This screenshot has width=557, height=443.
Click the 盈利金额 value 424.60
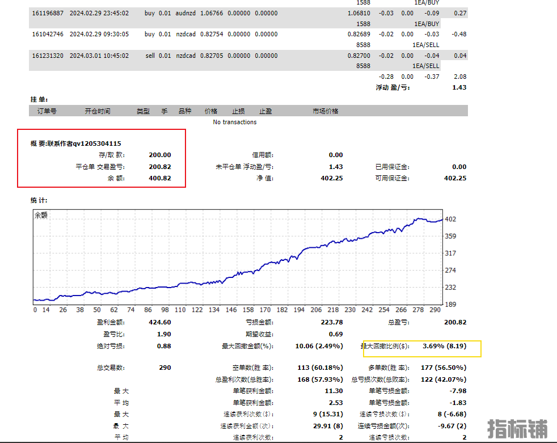[160, 322]
